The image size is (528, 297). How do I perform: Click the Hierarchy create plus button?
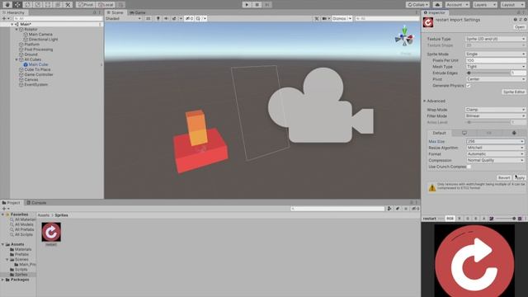5,18
